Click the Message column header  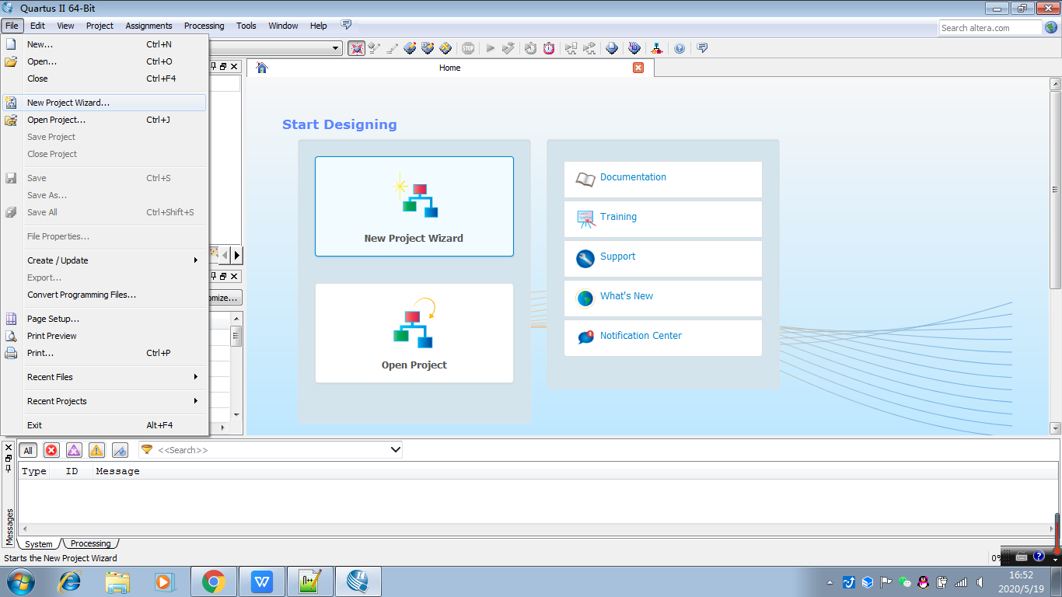(x=117, y=471)
